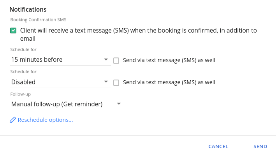Enable SMS checkbox for the 15 minutes reminder
The image size is (276, 154).
point(116,61)
